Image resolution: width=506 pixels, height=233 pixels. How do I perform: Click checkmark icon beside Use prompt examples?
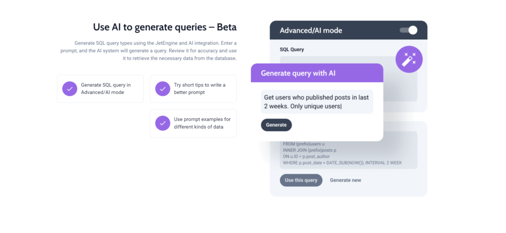pos(163,123)
